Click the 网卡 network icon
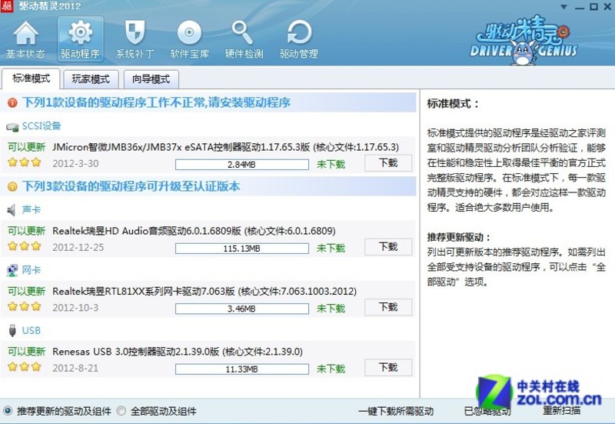This screenshot has height=424, width=615. click(12, 271)
